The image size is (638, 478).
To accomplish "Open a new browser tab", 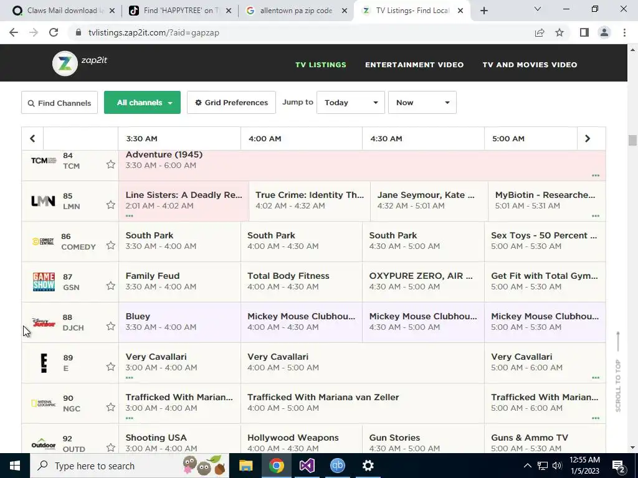I will (x=483, y=11).
